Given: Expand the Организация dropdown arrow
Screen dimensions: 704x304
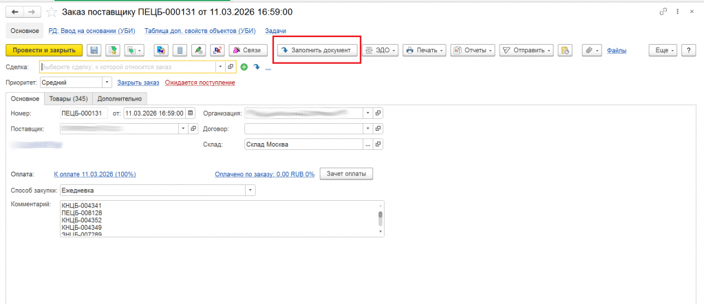Looking at the screenshot, I should 367,113.
